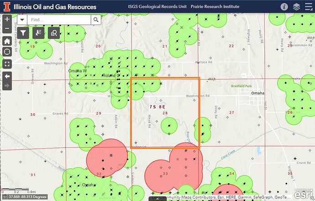The image size is (315, 201).
Task: Click the section 29 label
Action: click(x=99, y=113)
